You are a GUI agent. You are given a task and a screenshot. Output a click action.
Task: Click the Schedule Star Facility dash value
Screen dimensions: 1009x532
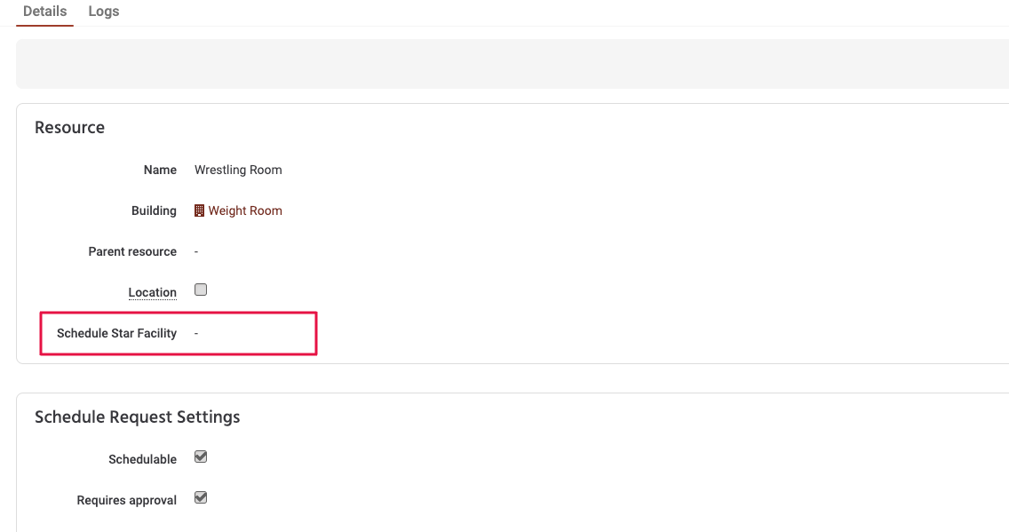(196, 333)
